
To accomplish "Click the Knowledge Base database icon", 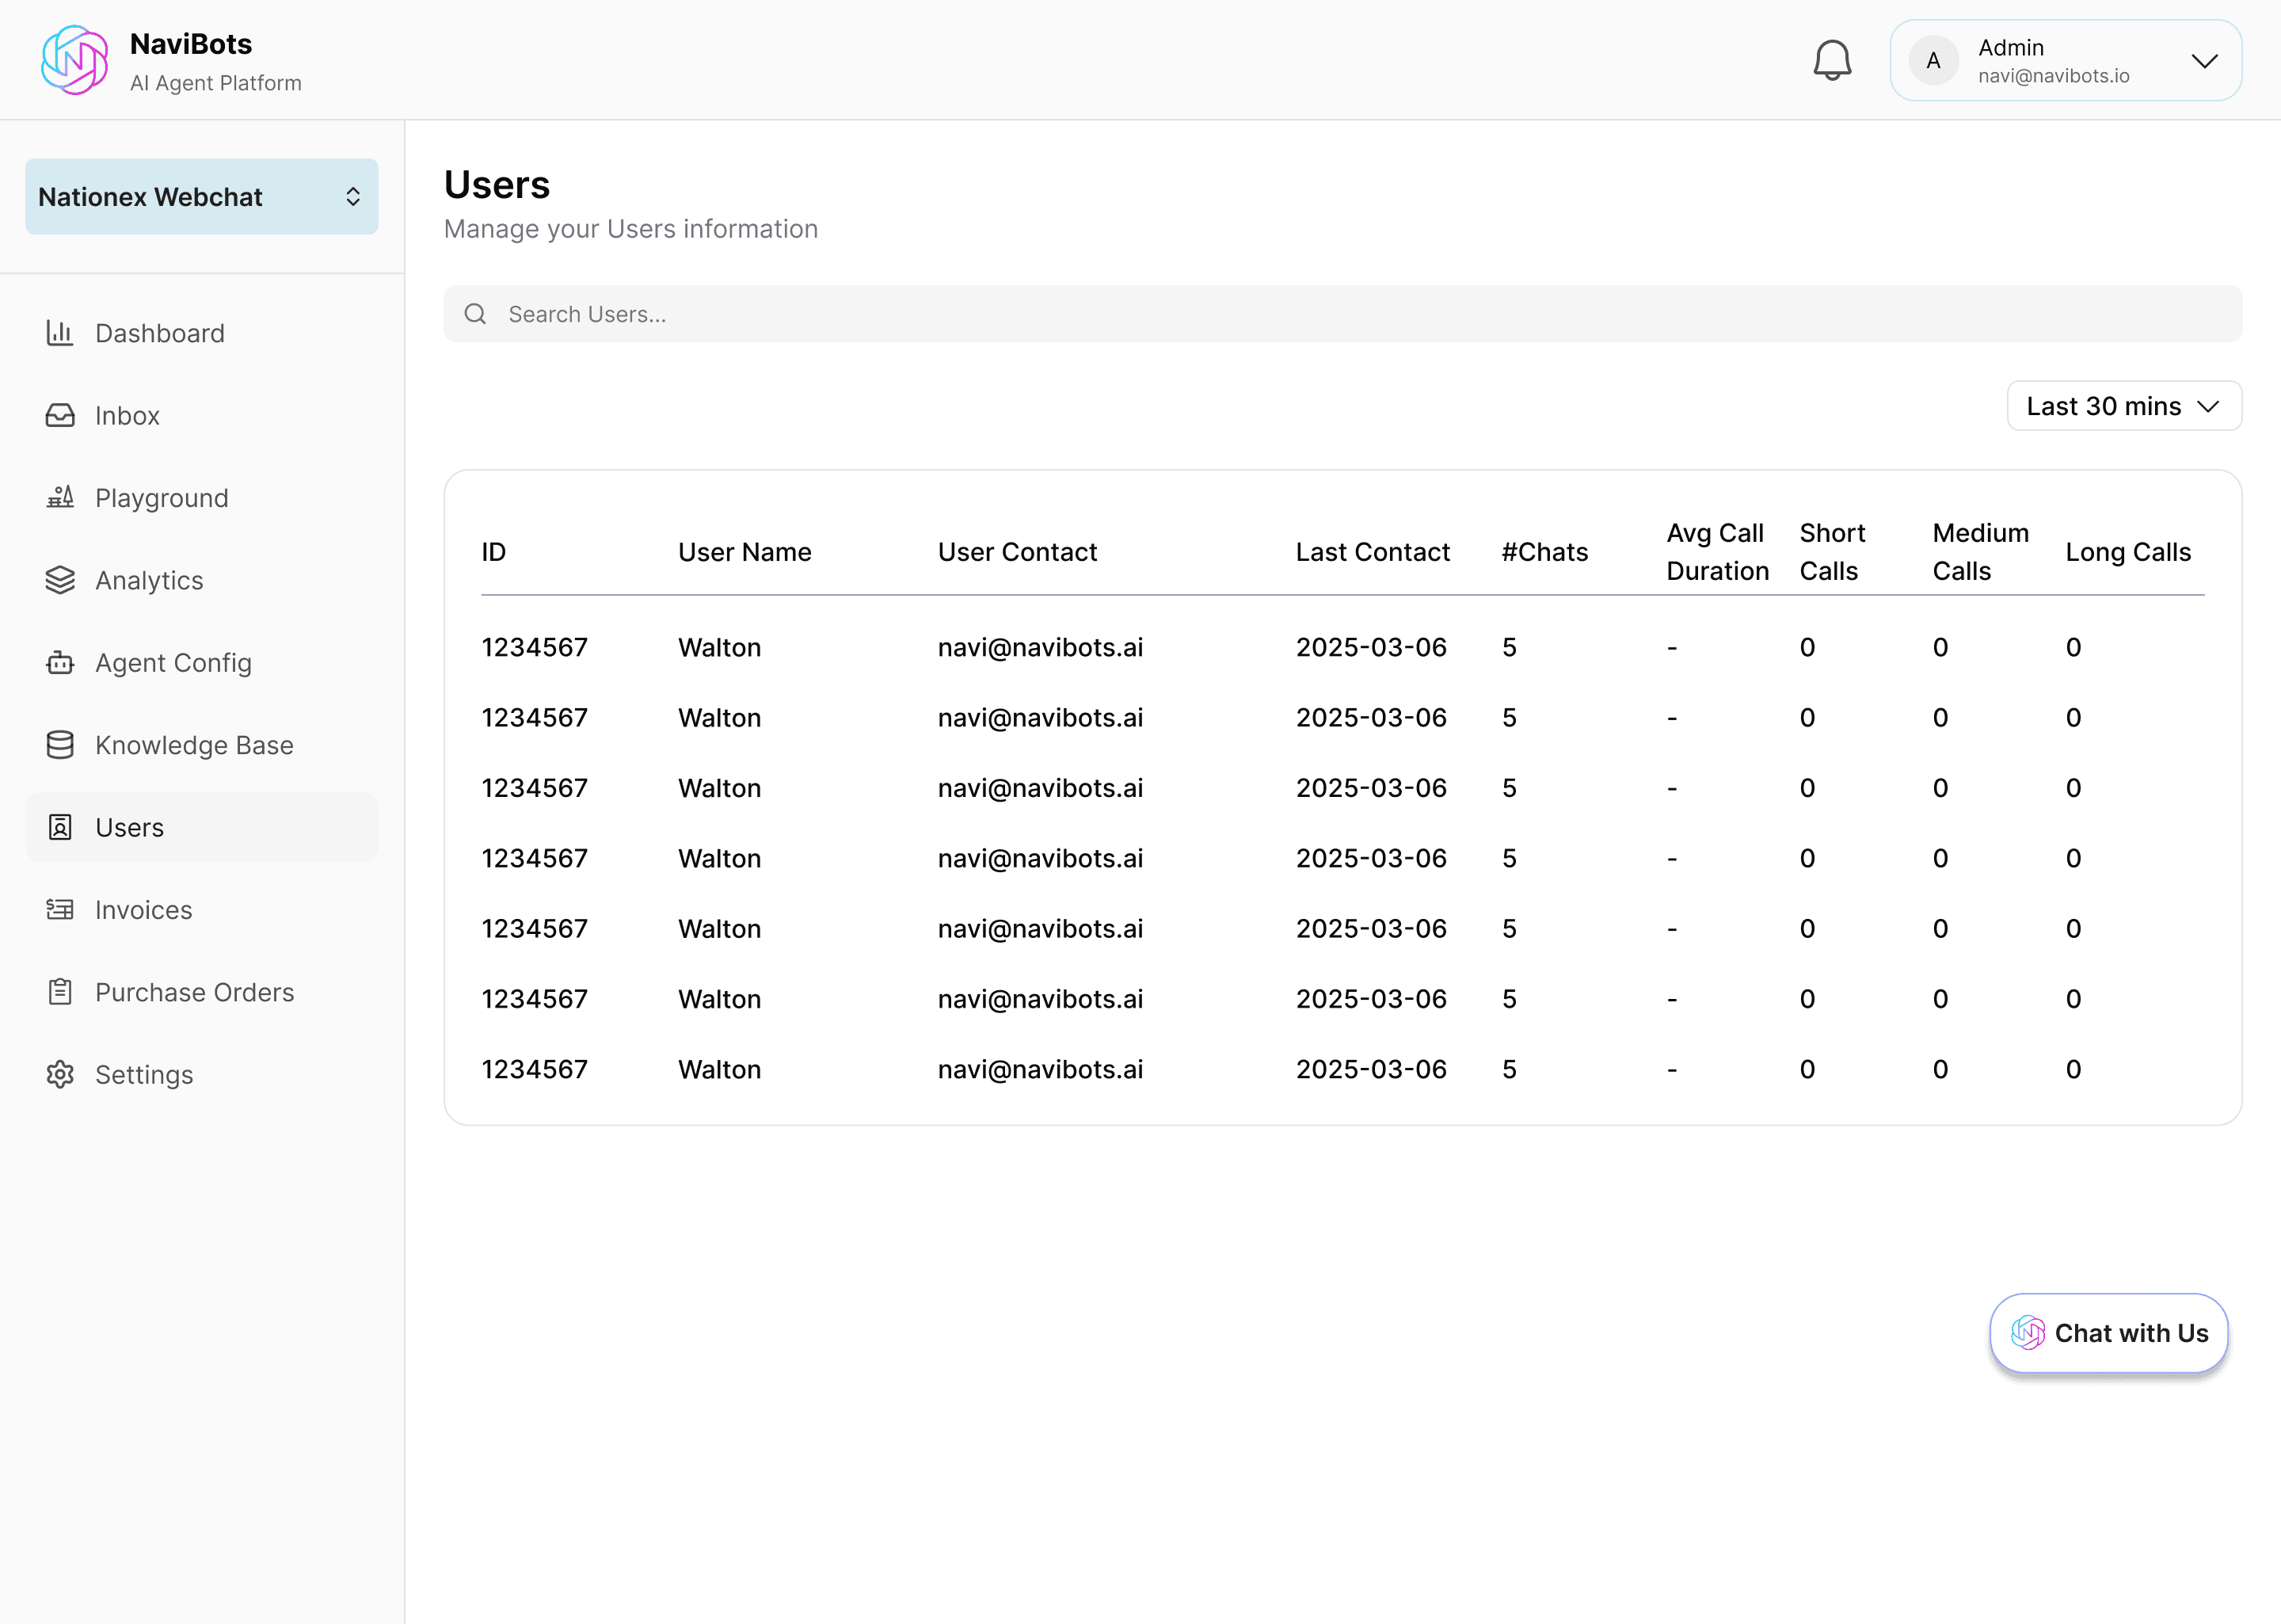I will tap(60, 745).
